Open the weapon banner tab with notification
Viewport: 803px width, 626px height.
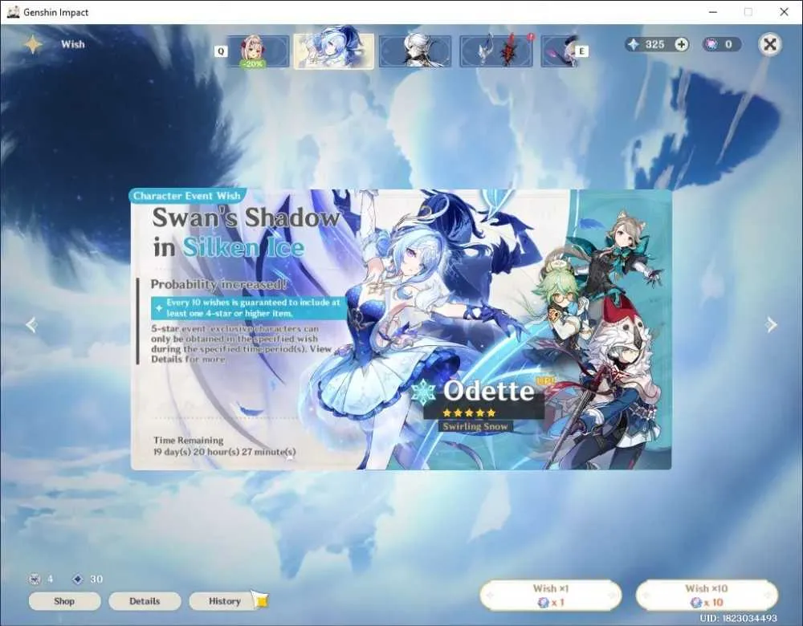(496, 51)
